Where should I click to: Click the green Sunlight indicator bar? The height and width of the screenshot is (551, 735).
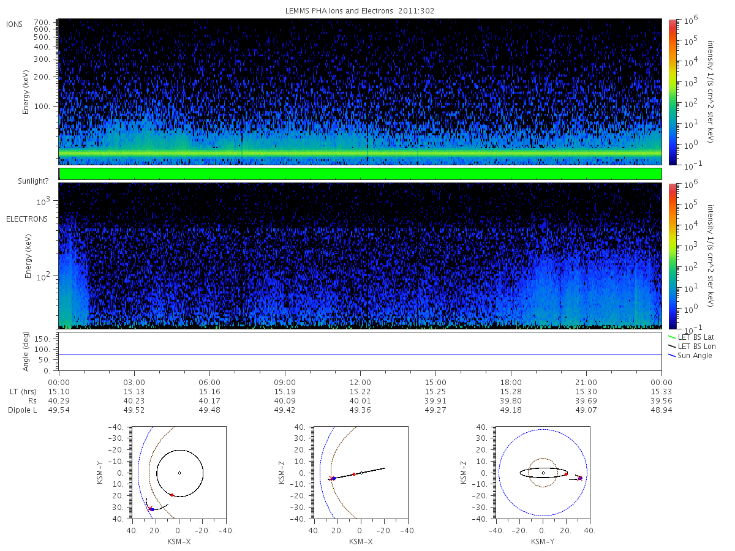point(360,174)
